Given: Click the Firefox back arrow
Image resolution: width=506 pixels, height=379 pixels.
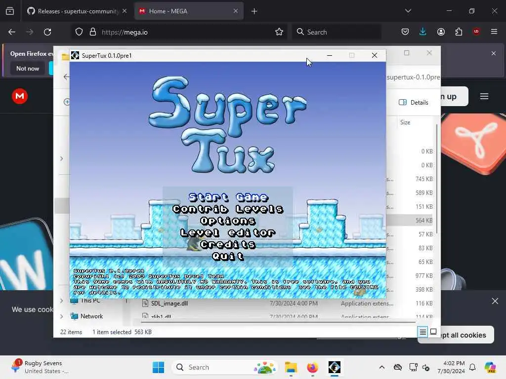Looking at the screenshot, I should 12,32.
